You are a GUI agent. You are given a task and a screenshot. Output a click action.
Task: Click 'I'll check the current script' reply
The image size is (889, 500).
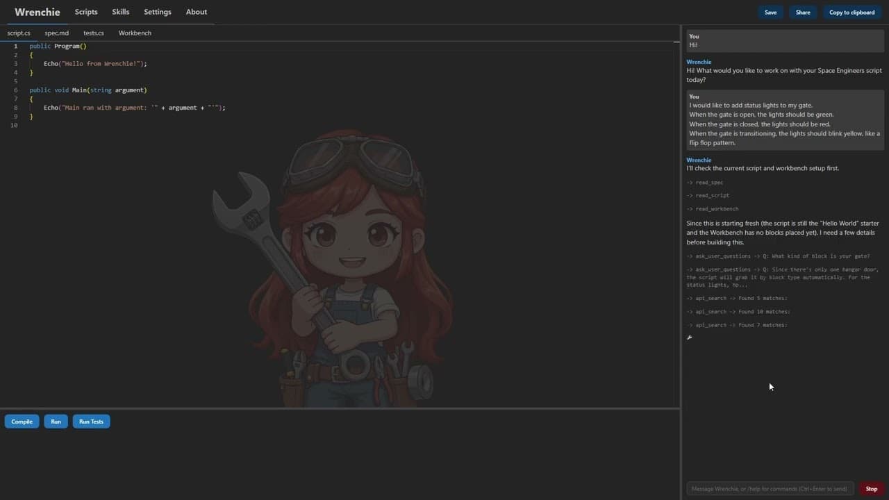tap(763, 168)
